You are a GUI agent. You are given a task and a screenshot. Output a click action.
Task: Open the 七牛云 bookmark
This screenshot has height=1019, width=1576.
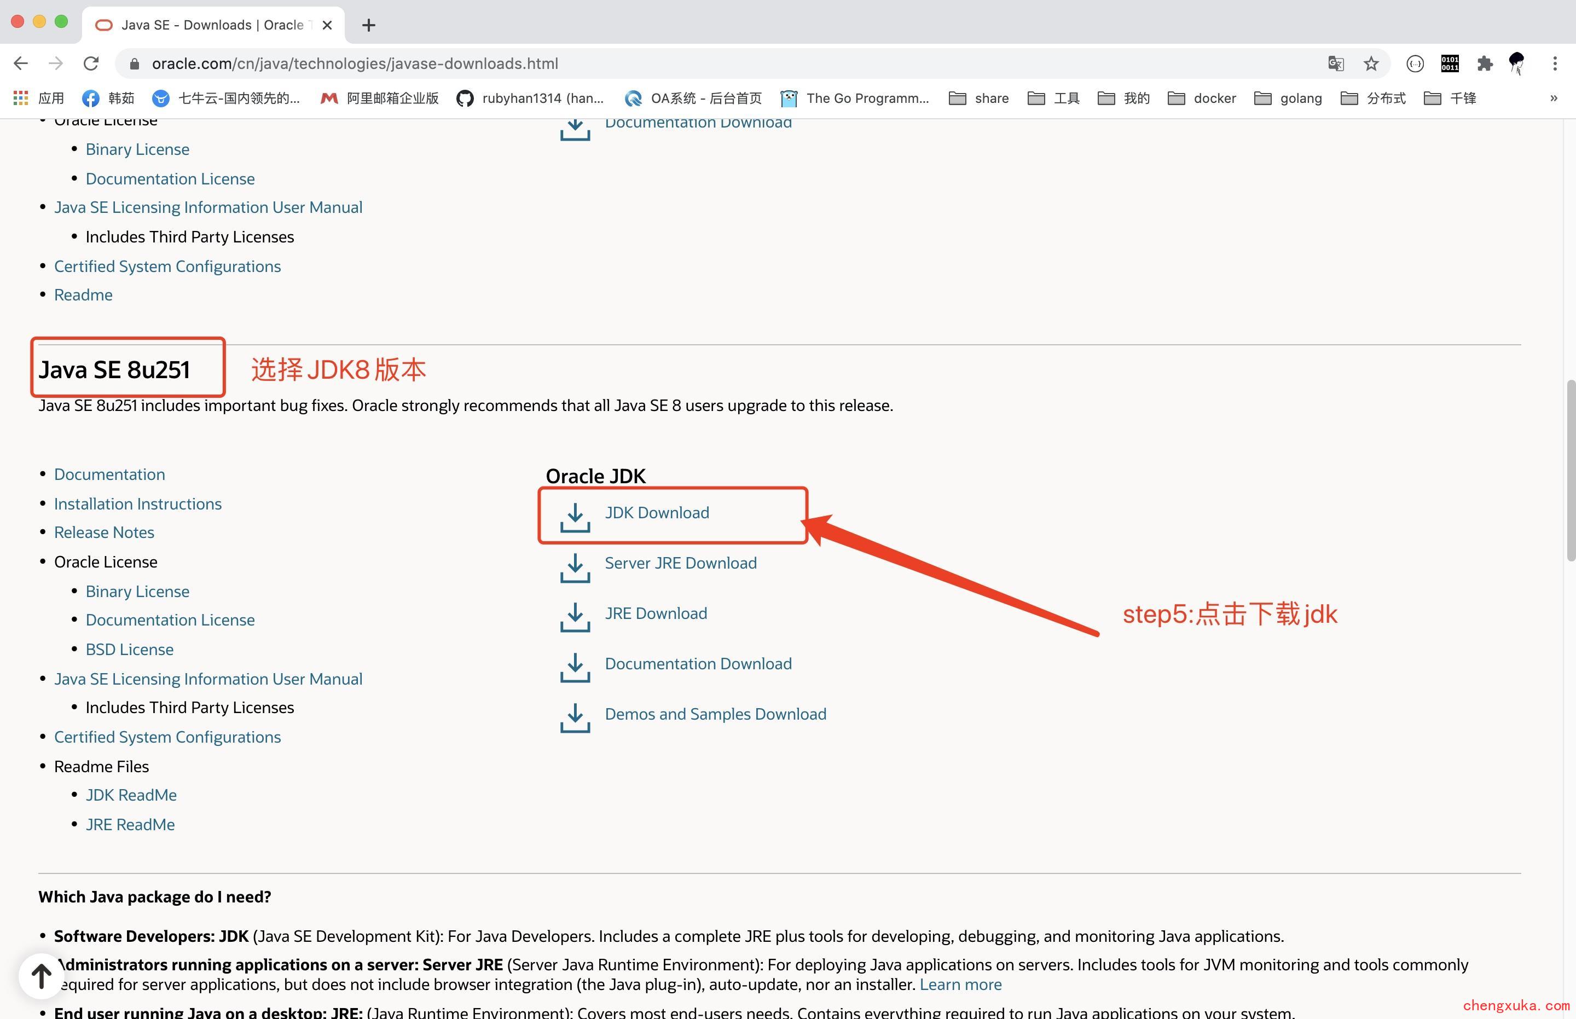point(225,99)
